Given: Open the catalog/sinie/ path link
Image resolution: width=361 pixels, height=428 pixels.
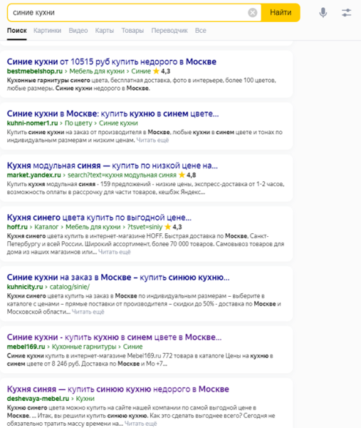Looking at the screenshot, I should [x=70, y=287].
